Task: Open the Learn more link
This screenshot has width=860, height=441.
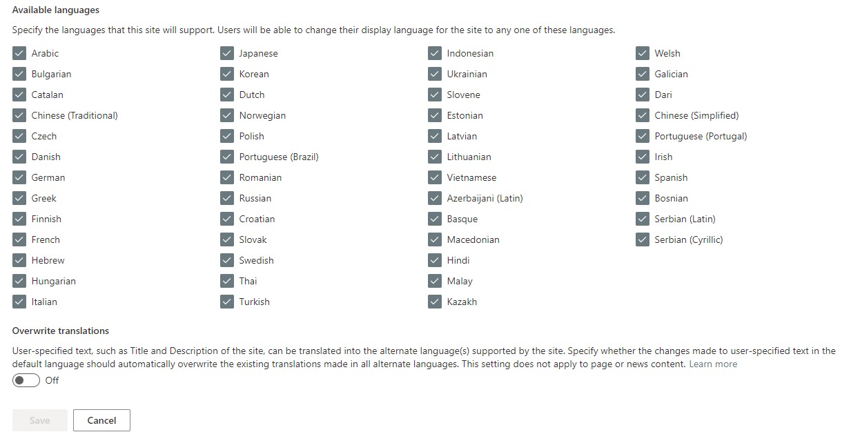Action: click(x=713, y=364)
